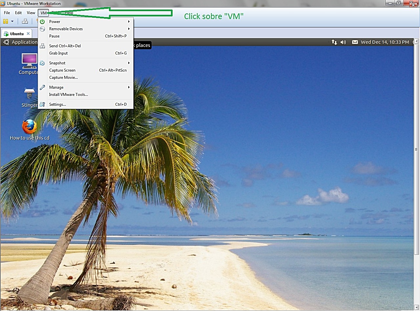Screen dimensions: 420x311
Task: Open the pause button's dropdown arrow in the toolbar
Action: [x=12, y=21]
